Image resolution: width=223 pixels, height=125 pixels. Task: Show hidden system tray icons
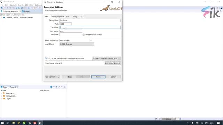[x=188, y=123]
